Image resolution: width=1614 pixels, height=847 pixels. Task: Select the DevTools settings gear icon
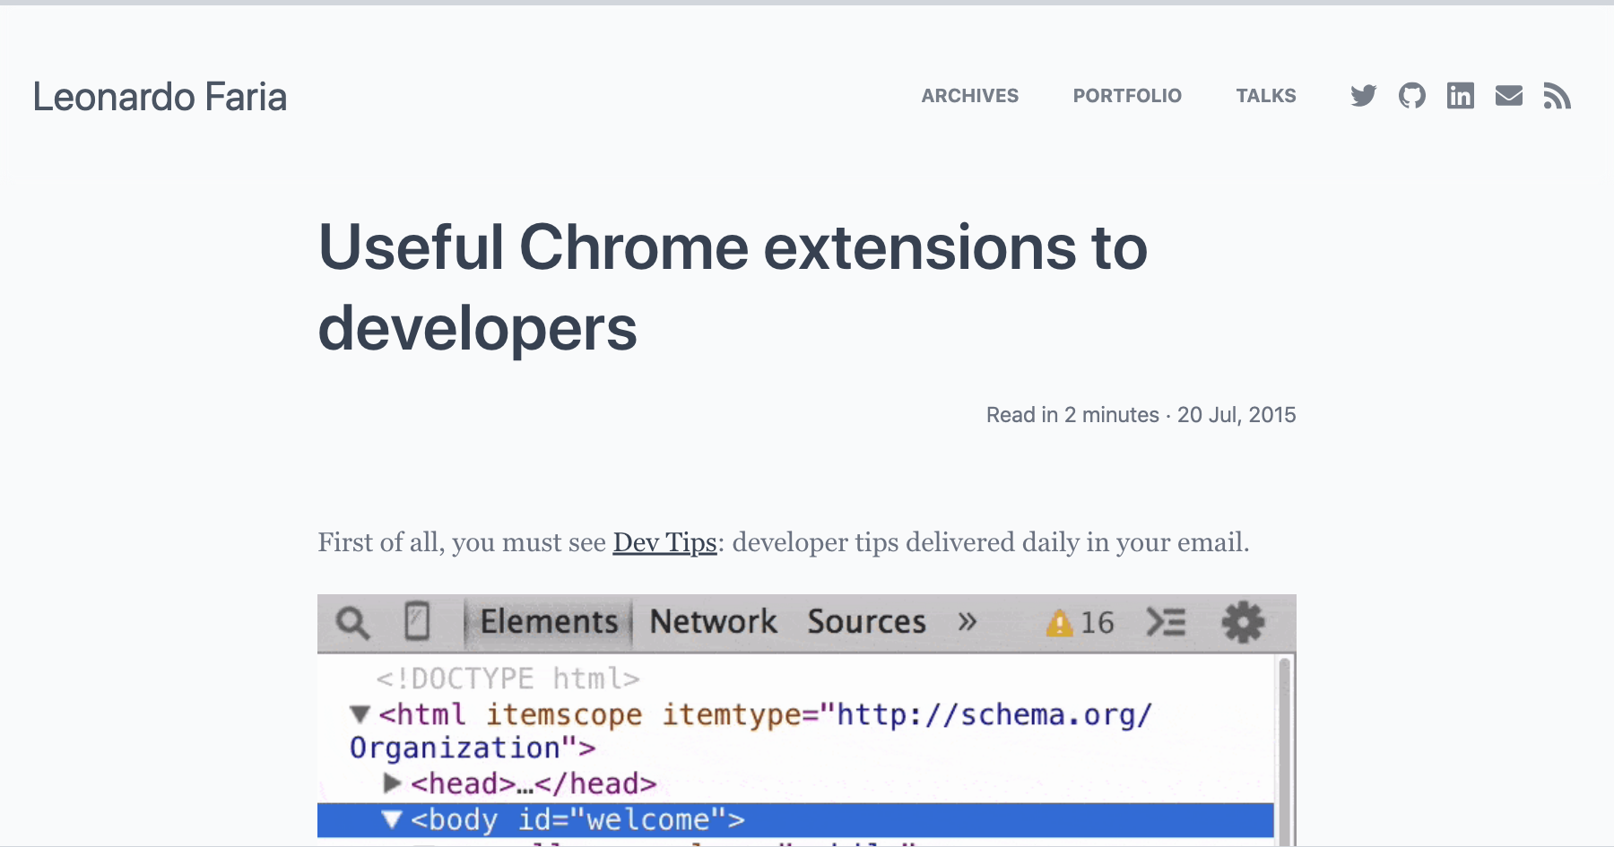click(1244, 622)
